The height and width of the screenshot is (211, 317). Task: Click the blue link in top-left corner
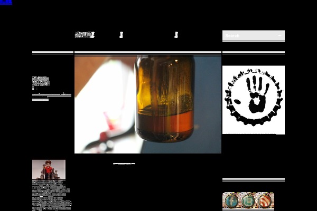[x=5, y=2]
